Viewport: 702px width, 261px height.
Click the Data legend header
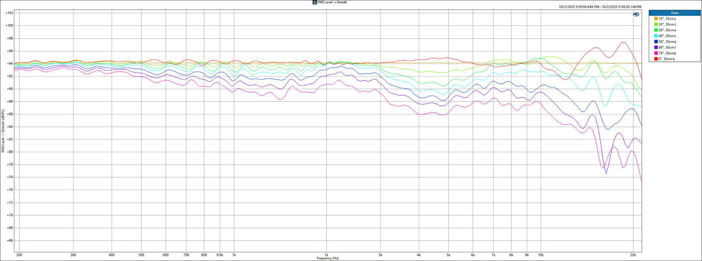click(675, 13)
